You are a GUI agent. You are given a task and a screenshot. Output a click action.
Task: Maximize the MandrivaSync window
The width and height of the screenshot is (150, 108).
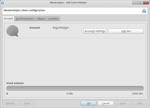(140, 3)
